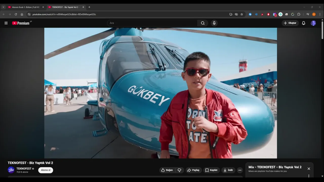Viewport: 324px width, 182px height.
Task: Open the red record extension icon
Action: pyautogui.click(x=262, y=14)
